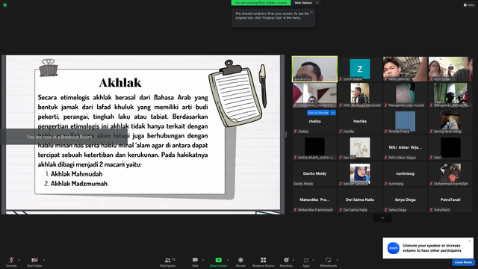This screenshot has height=269, width=478.
Task: Select the Setya Diega participant tile
Action: [405, 200]
